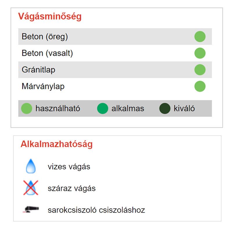Click the dark green kiváló legend swatch
Viewport: 232px width, 232px height.
[x=165, y=108]
